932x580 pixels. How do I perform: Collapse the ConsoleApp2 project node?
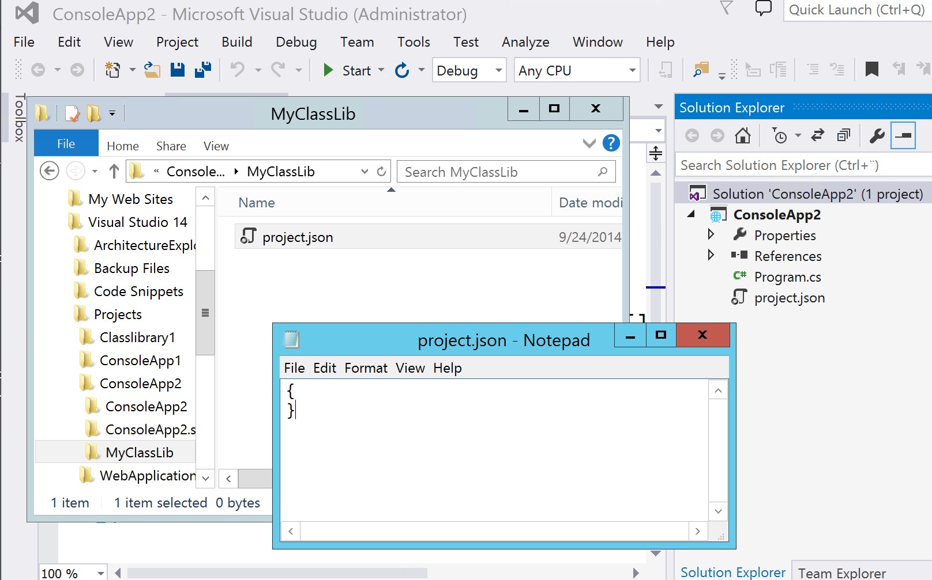point(691,214)
